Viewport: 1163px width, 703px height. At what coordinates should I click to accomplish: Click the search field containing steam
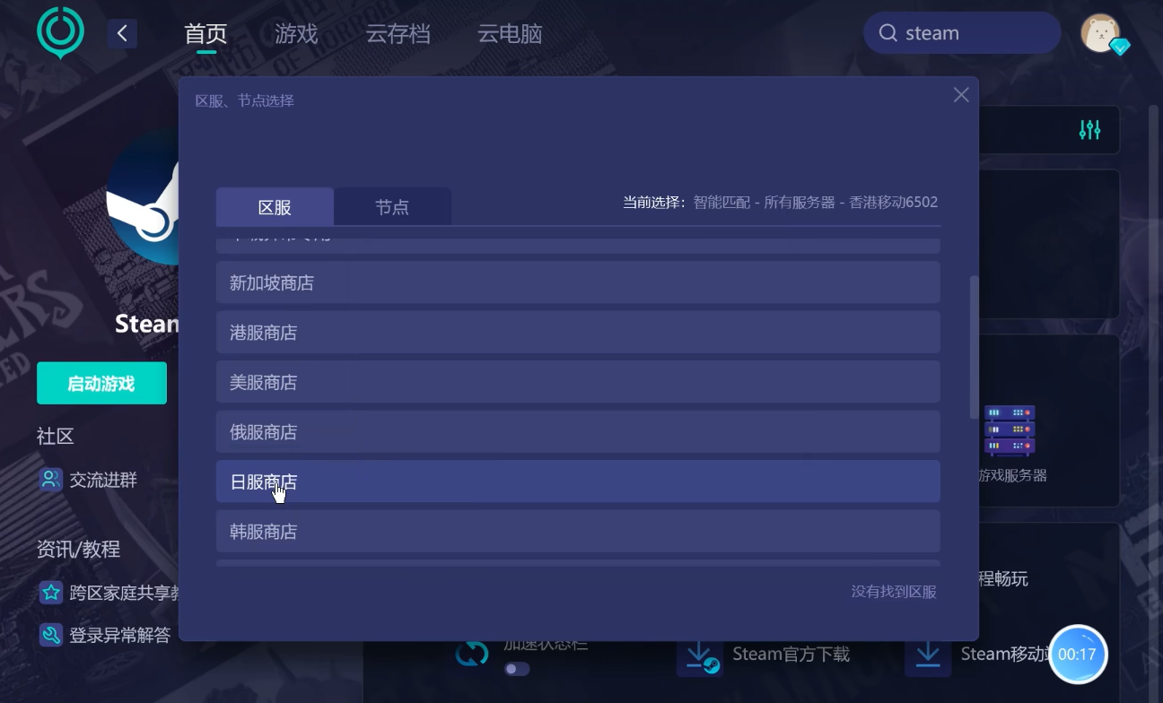click(x=962, y=33)
